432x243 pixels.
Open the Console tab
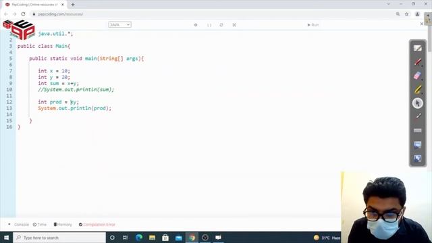pyautogui.click(x=21, y=225)
